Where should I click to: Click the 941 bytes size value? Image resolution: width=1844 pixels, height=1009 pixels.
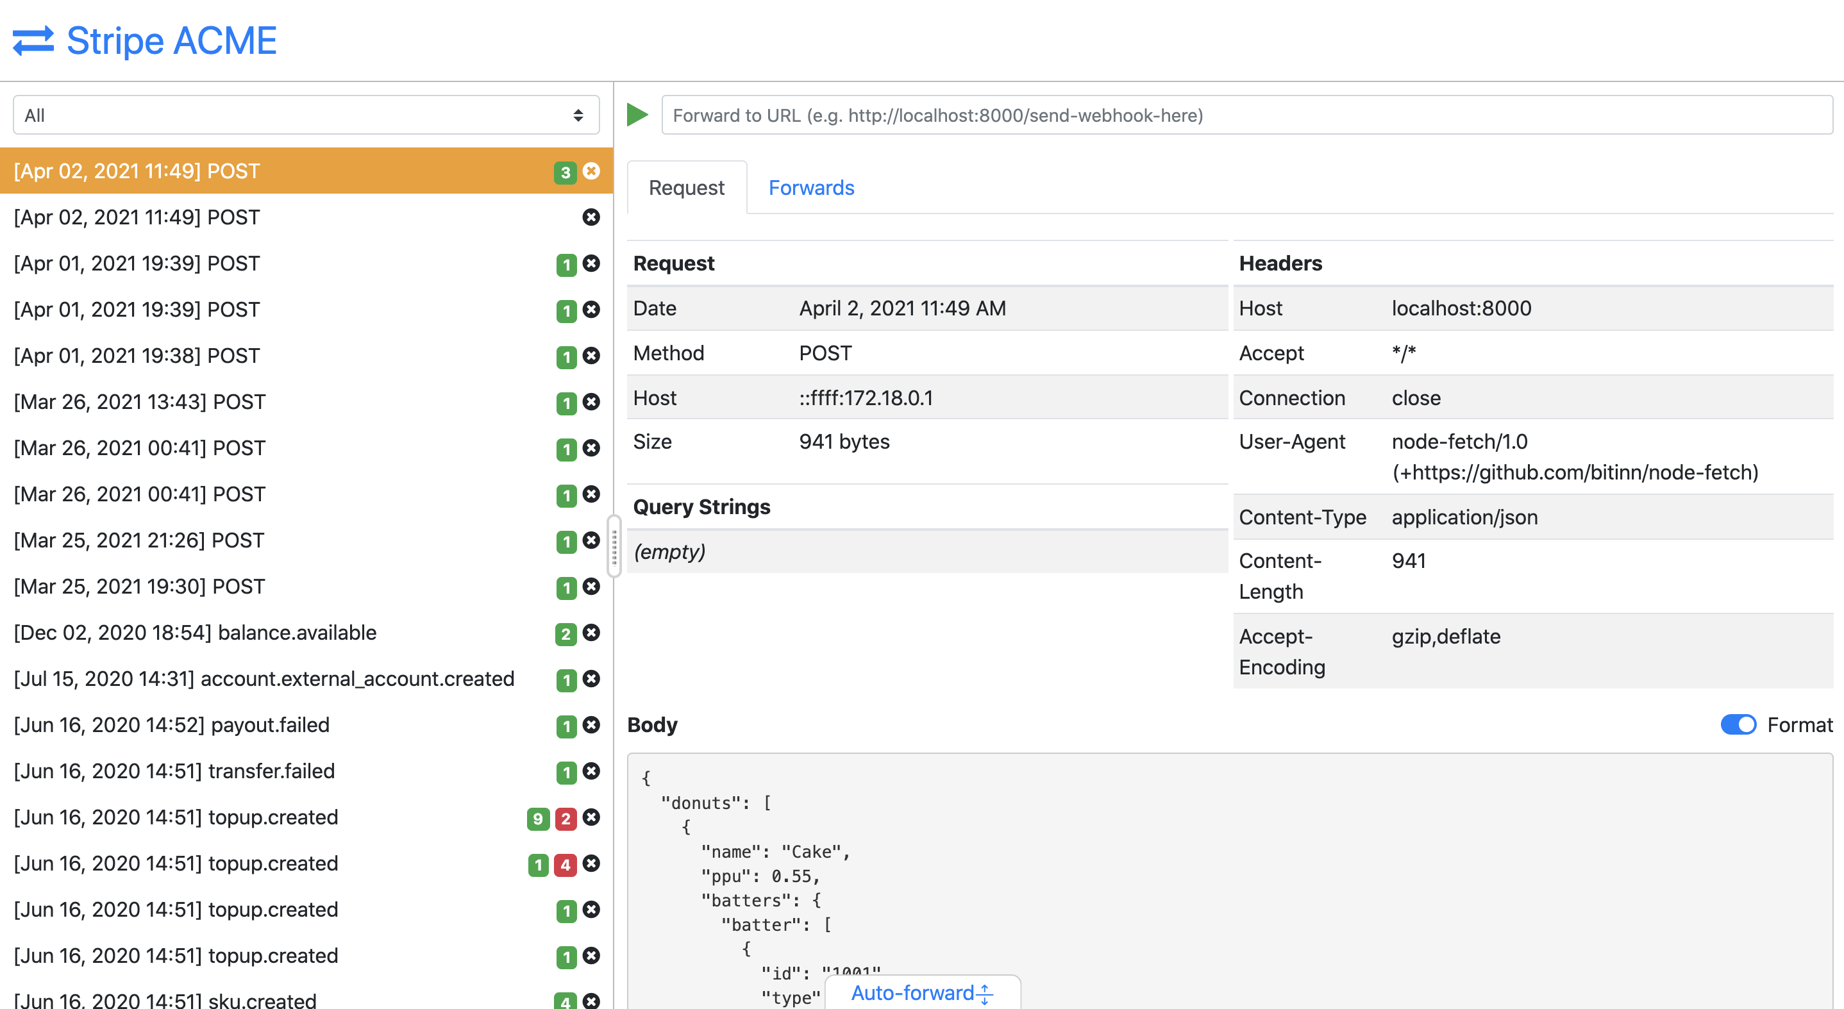point(844,441)
